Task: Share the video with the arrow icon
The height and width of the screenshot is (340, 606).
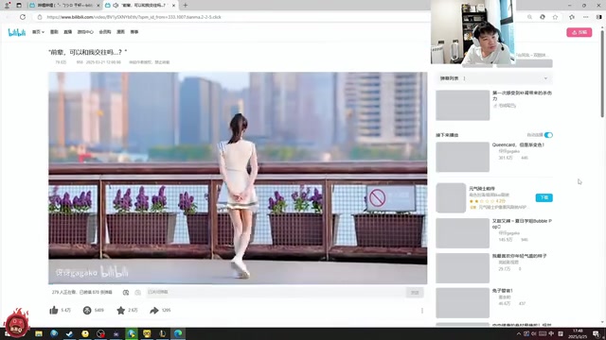Action: click(154, 310)
